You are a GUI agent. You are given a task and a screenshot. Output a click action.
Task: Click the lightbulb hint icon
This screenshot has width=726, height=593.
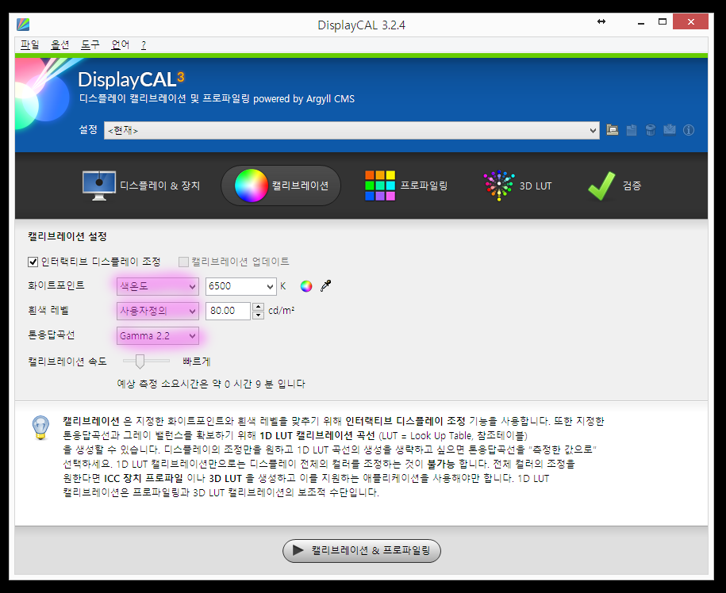click(40, 427)
